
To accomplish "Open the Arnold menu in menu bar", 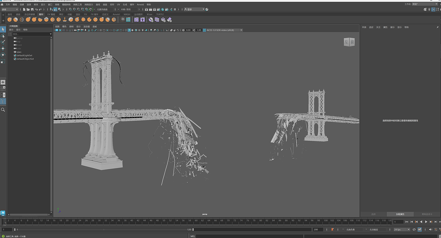I will click(140, 4).
